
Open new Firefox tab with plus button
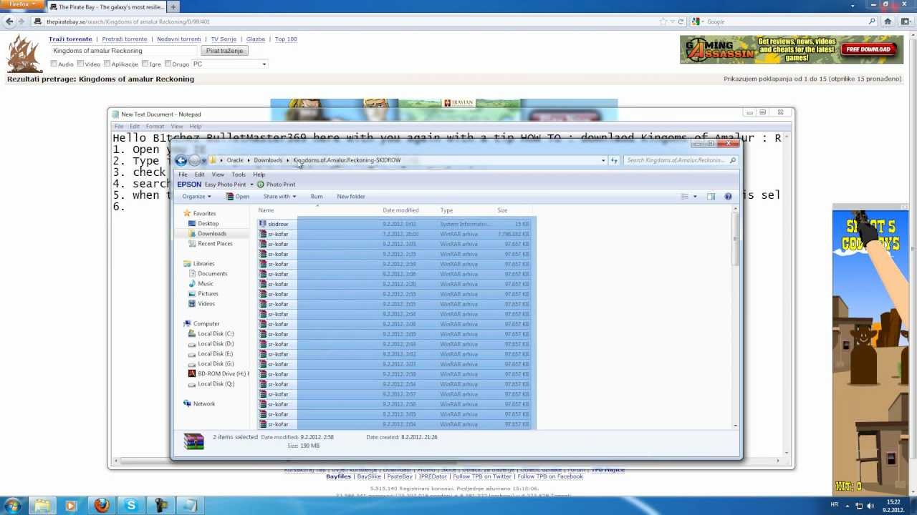(x=173, y=6)
